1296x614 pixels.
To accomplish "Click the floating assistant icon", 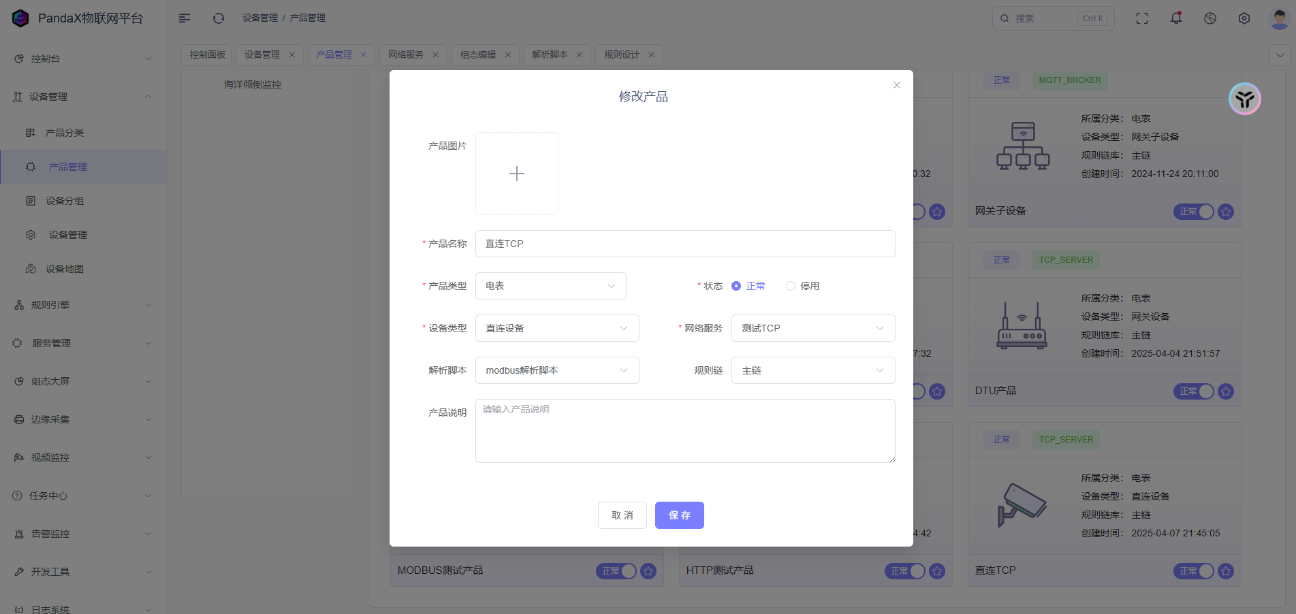I will (1245, 99).
